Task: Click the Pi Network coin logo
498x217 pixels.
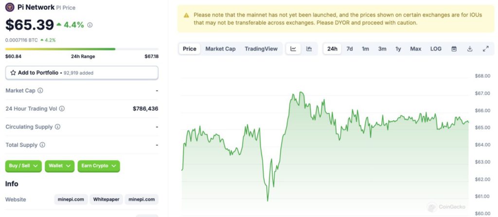Action: (10, 7)
